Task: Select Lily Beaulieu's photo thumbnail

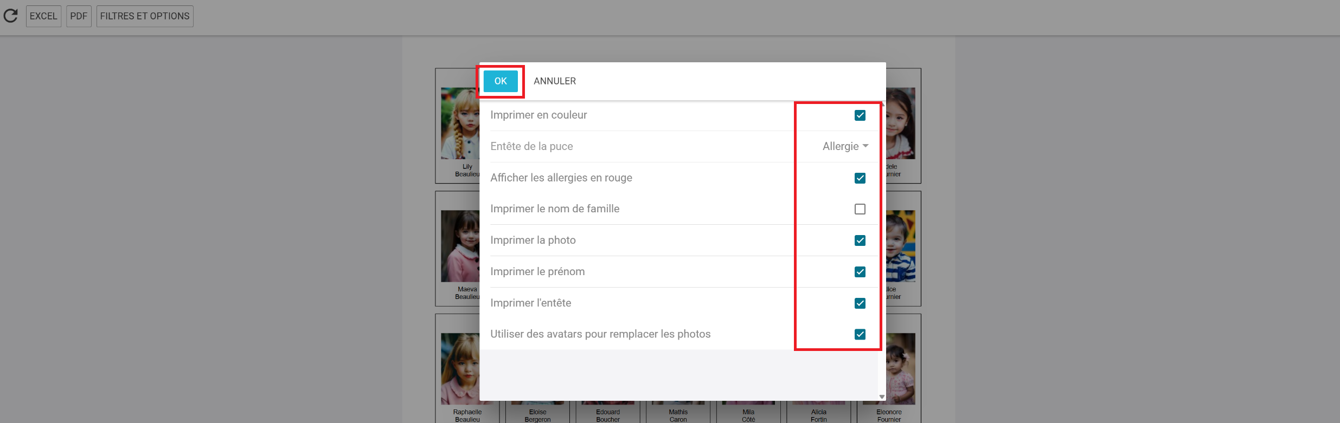Action: click(x=459, y=123)
